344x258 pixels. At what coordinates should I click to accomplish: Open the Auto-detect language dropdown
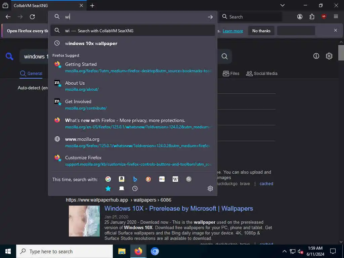click(33, 88)
